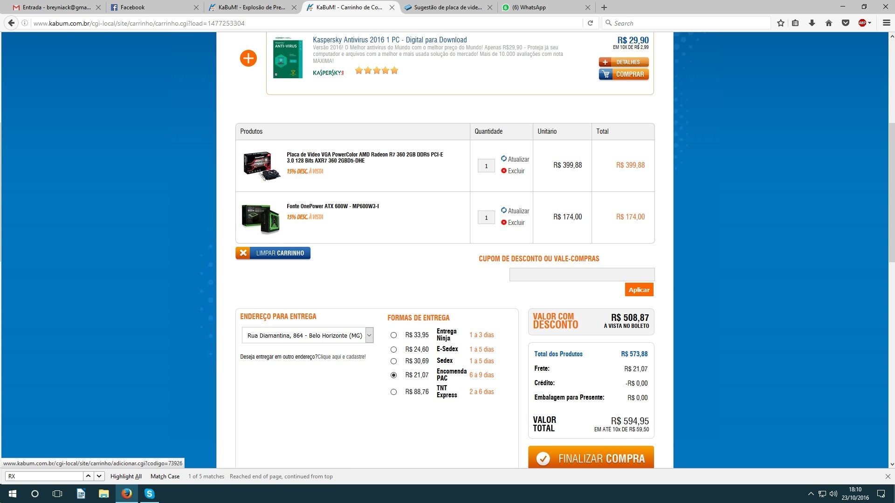Click quantity field for Fonte OnePower
Image resolution: width=895 pixels, height=503 pixels.
coord(486,218)
